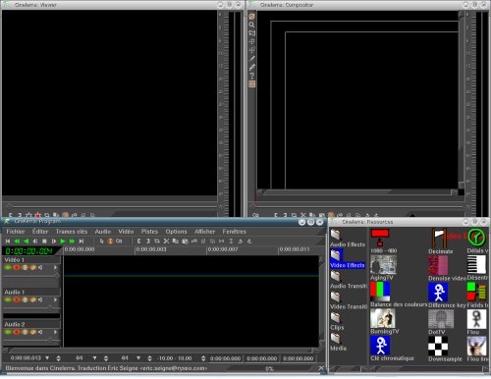Toggle the mute speaker icon on Audio 2
This screenshot has width=491, height=379.
click(x=40, y=332)
